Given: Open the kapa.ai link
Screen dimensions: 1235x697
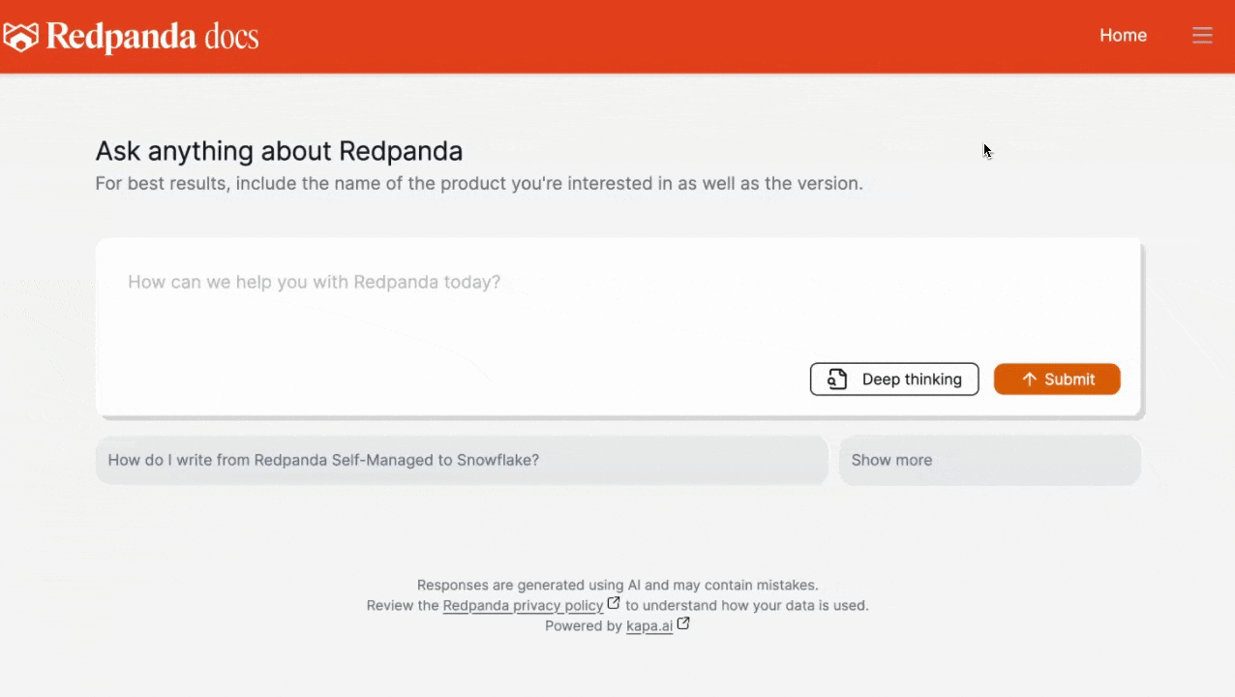Looking at the screenshot, I should click(x=649, y=626).
